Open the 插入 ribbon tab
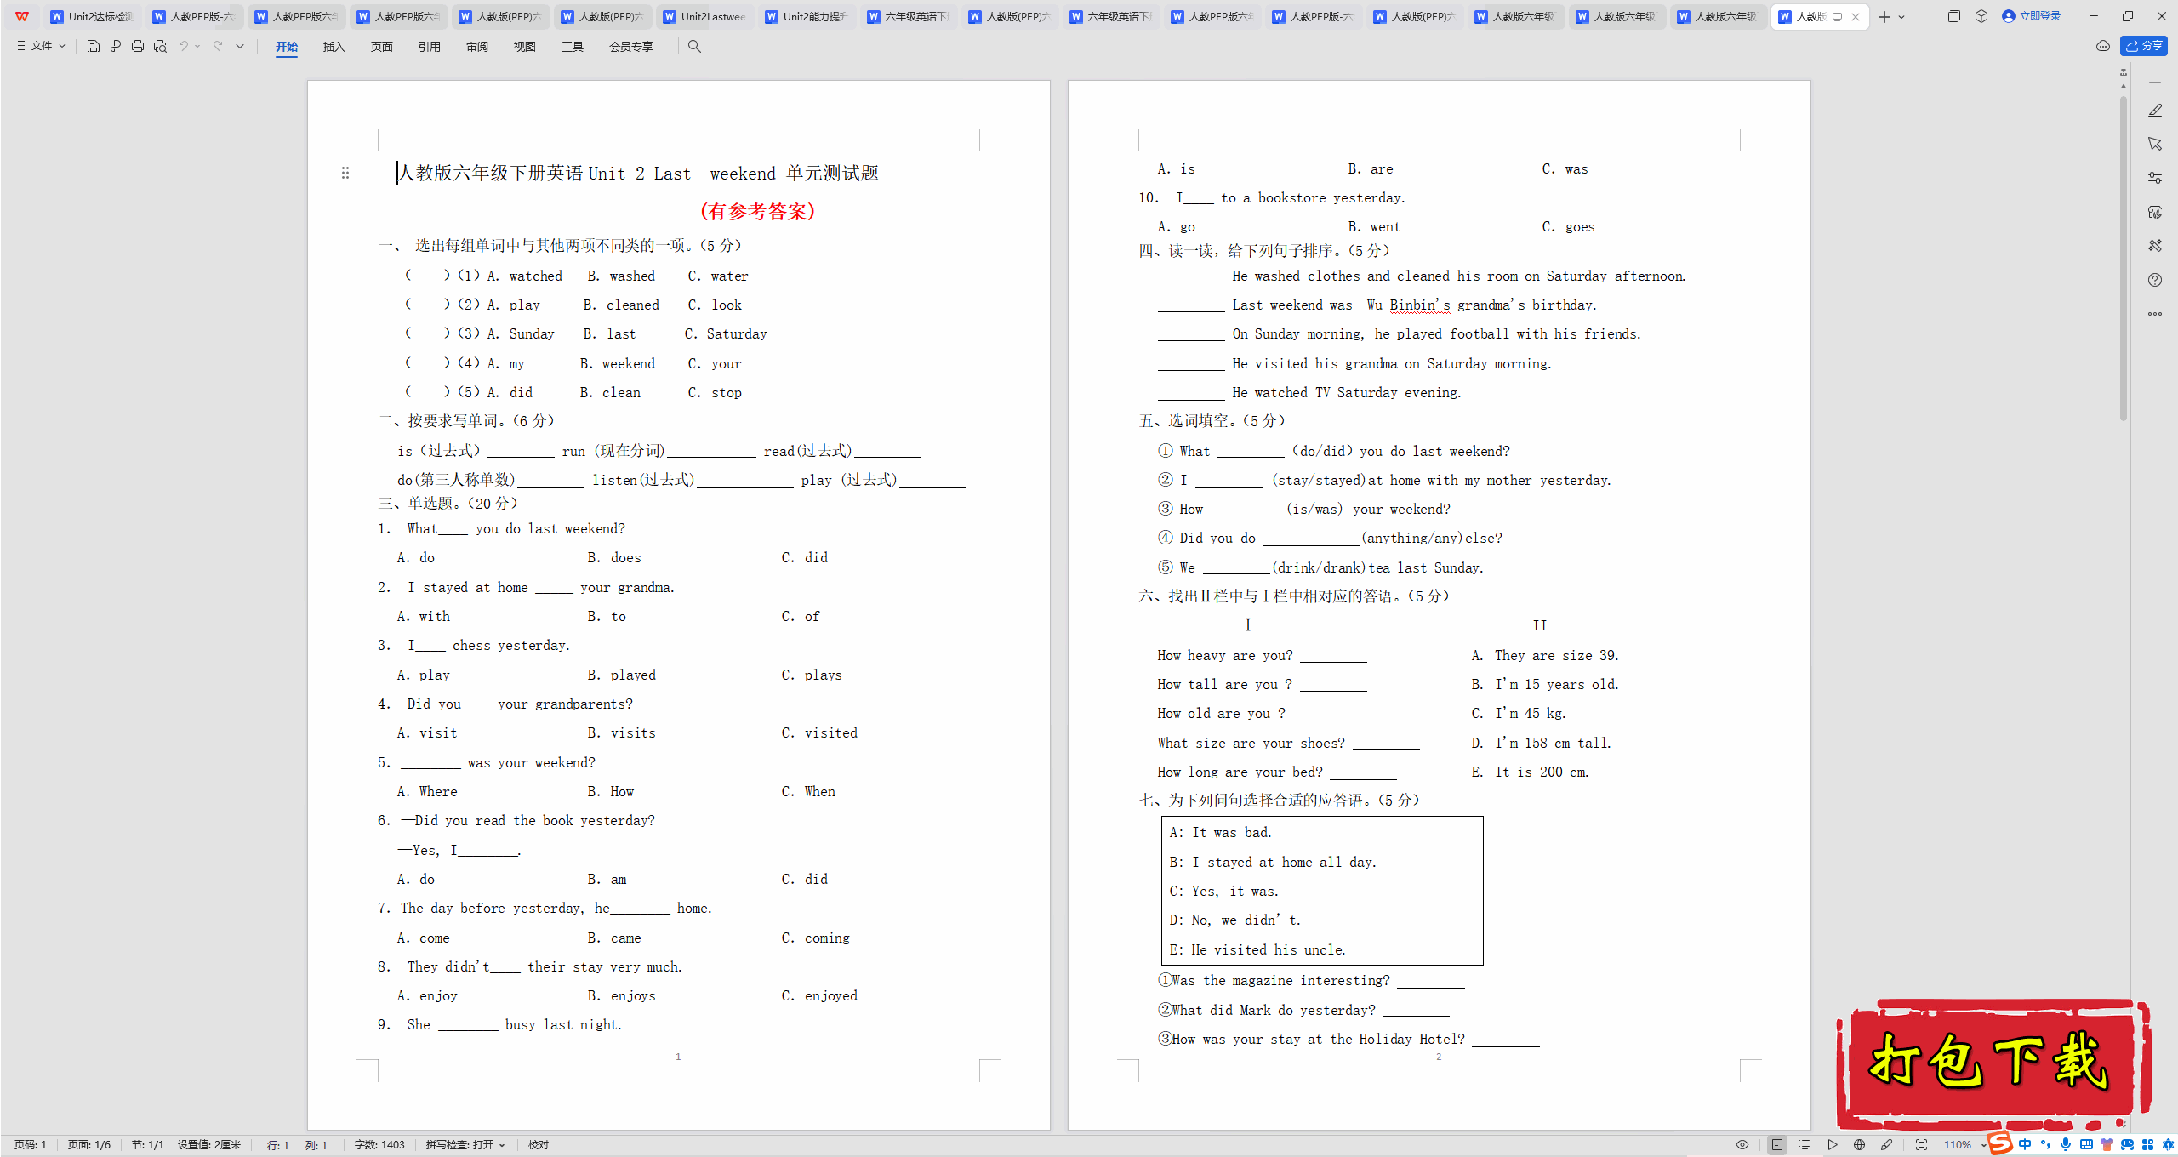This screenshot has width=2178, height=1157. point(334,47)
